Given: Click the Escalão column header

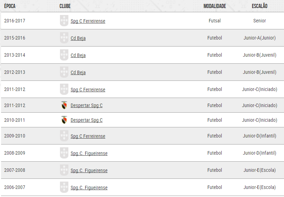Looking at the screenshot, I should [x=259, y=6].
